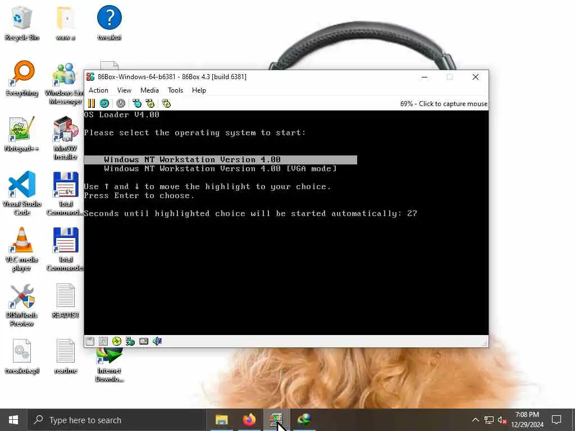Select the READ1ST text file
The image size is (575, 431).
(65, 301)
